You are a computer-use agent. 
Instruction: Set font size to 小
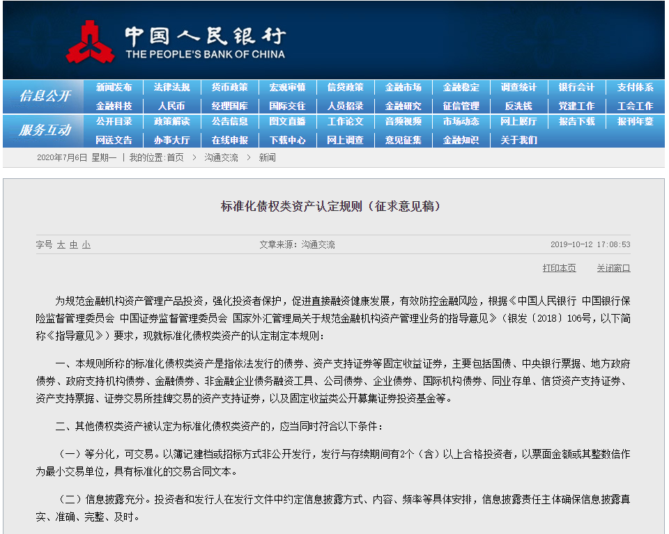[x=86, y=244]
